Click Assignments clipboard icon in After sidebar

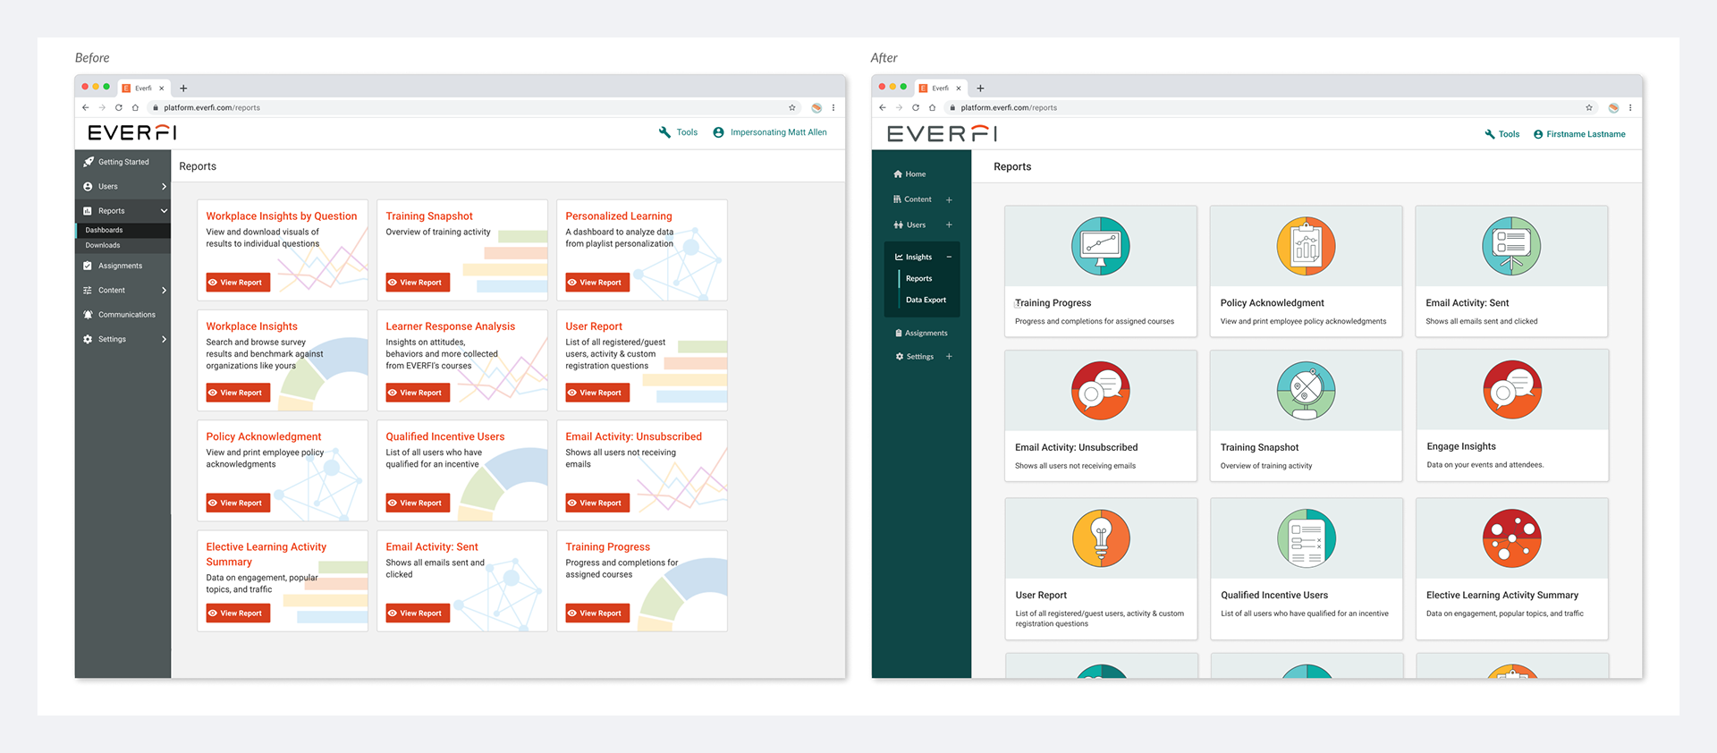[x=899, y=333]
